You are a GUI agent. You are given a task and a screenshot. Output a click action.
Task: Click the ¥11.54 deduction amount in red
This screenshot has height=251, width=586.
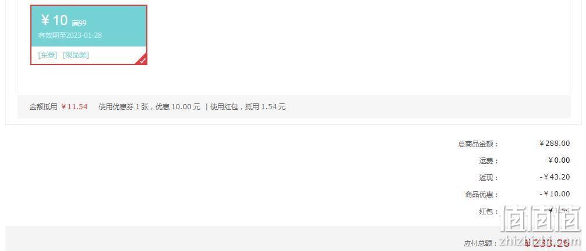tap(75, 107)
